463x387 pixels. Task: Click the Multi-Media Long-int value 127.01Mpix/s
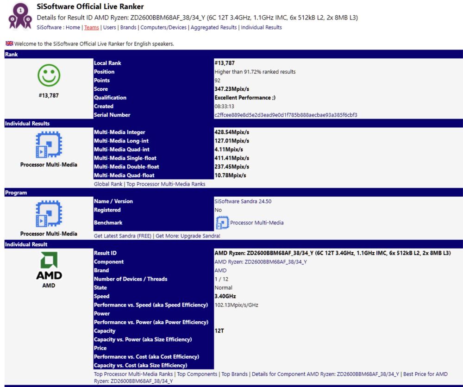coord(232,141)
